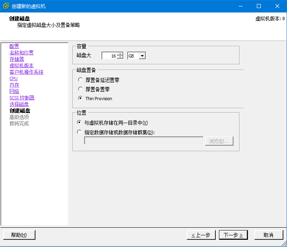Jump to CPU step link
The height and width of the screenshot is (247, 287).
coord(14,78)
